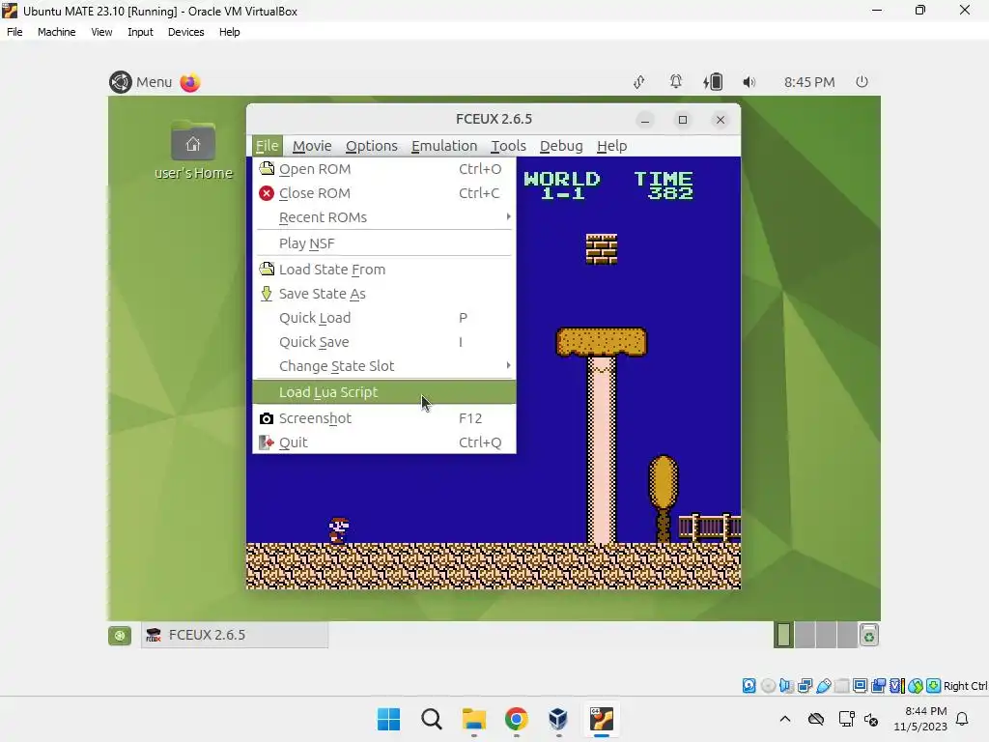Click the Load State From folder icon
Image resolution: width=989 pixels, height=742 pixels.
point(267,269)
